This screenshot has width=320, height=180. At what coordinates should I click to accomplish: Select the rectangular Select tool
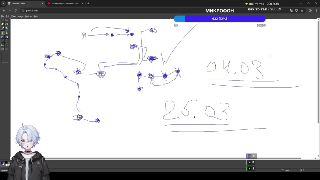tap(7, 20)
